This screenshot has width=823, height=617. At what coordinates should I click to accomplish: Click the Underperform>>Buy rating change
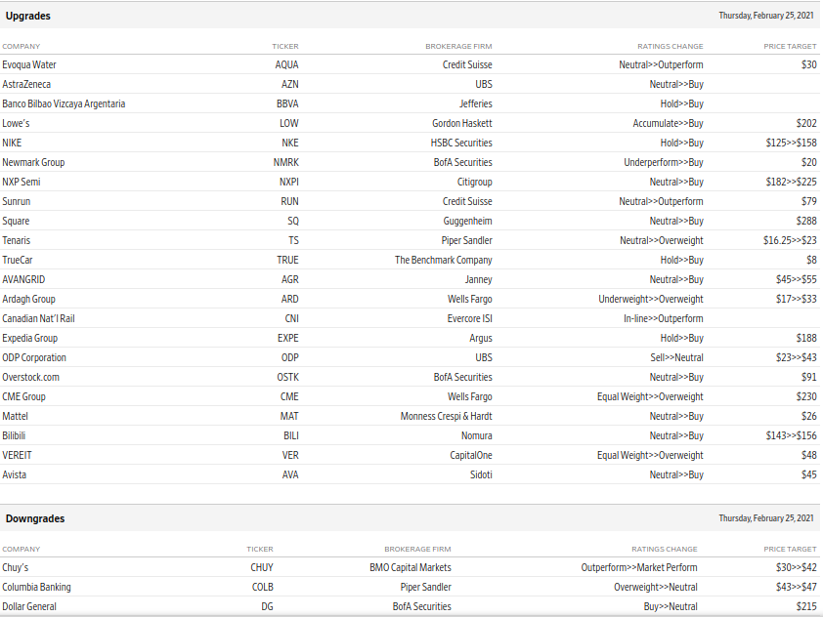point(664,162)
